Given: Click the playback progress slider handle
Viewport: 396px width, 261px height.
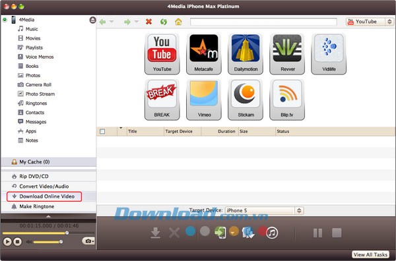Looking at the screenshot, I should (67, 233).
